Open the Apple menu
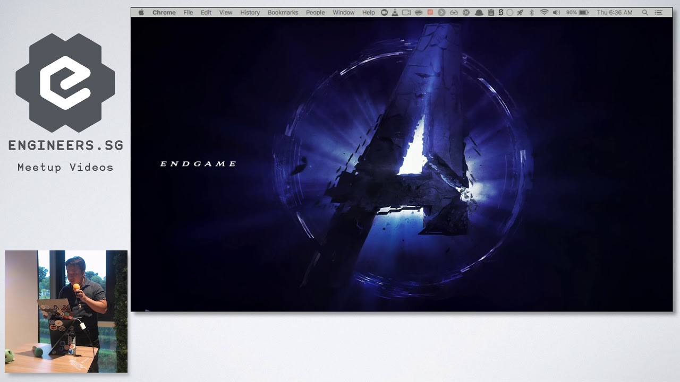The width and height of the screenshot is (680, 382). pyautogui.click(x=141, y=12)
